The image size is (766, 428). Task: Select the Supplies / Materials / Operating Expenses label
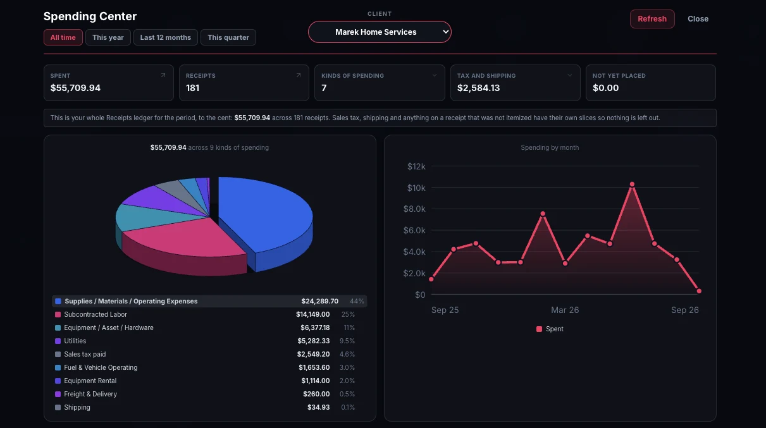pos(131,302)
